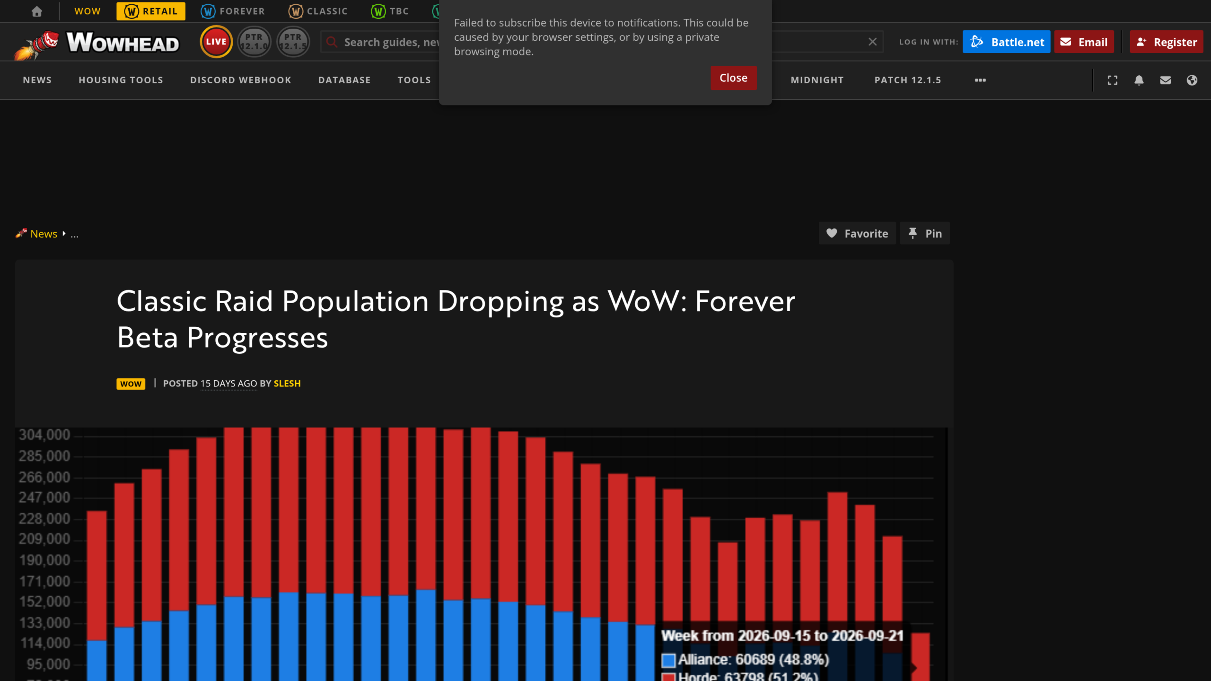Viewport: 1211px width, 681px height.
Task: Log in with Battle.net
Action: click(x=1006, y=42)
